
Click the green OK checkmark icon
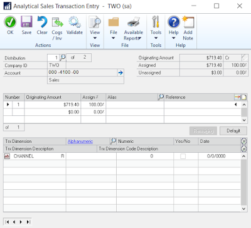click(10, 22)
